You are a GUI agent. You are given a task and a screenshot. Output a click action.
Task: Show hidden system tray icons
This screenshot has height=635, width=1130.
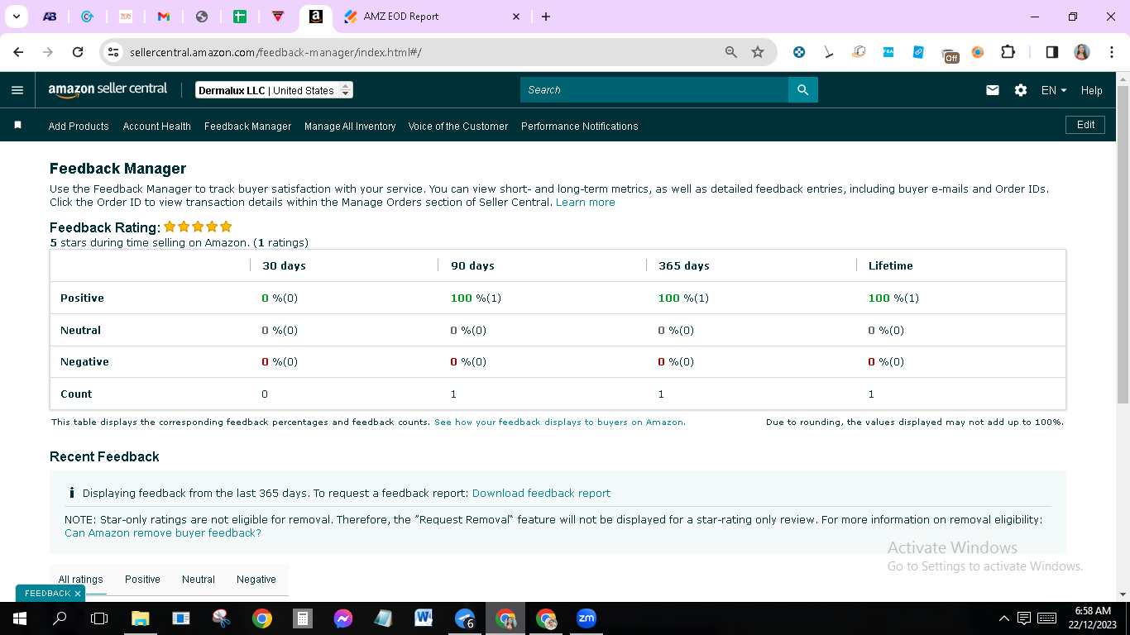(x=1004, y=618)
